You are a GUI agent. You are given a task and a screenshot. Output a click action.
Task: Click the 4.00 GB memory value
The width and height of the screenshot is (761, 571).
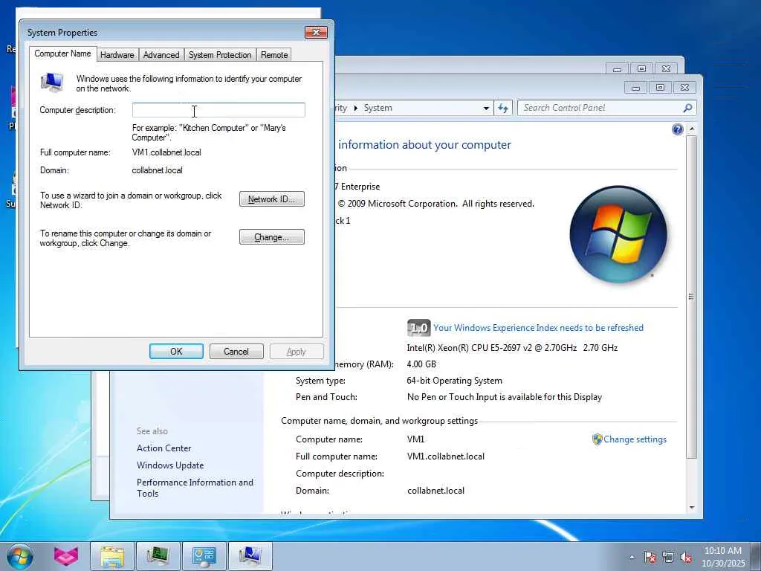(421, 364)
